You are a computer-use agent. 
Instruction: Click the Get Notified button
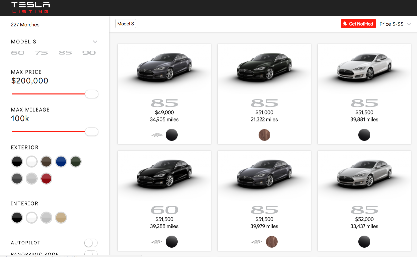pos(358,23)
